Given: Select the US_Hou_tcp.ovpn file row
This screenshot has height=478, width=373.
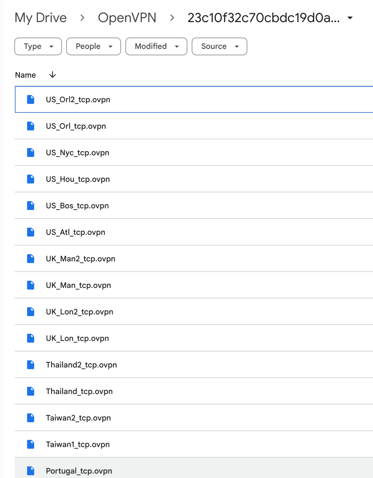Looking at the screenshot, I should pyautogui.click(x=194, y=179).
